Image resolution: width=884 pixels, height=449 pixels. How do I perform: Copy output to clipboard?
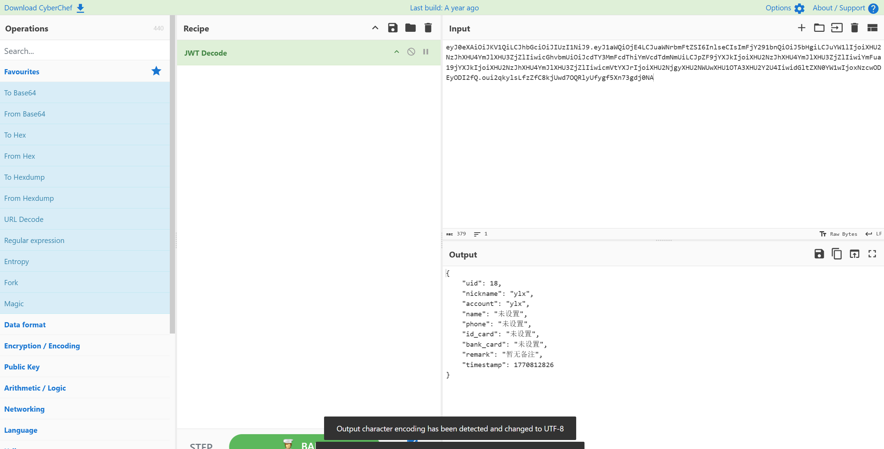(x=837, y=254)
